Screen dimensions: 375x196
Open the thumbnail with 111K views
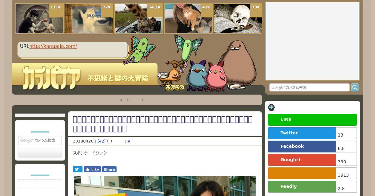39,18
